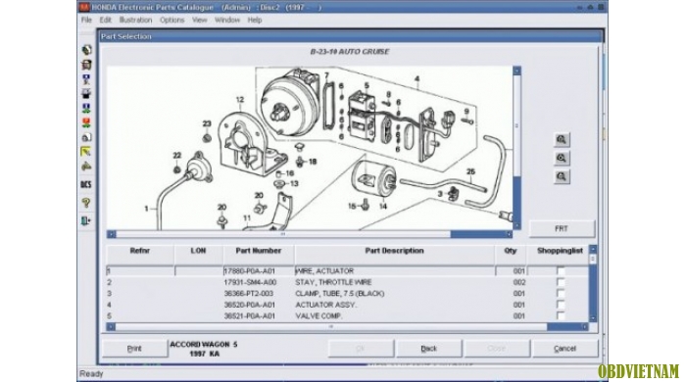Open the Illustration menu

click(x=135, y=21)
